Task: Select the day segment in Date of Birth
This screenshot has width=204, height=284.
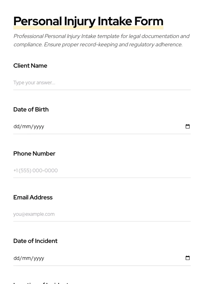Action: (16, 126)
